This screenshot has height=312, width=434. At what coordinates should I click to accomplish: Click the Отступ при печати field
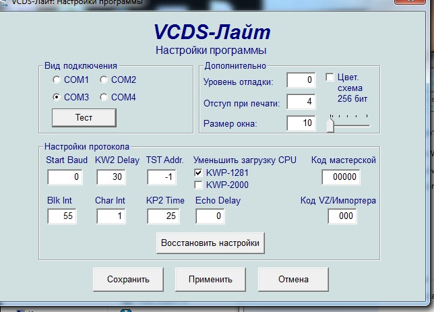(x=301, y=102)
